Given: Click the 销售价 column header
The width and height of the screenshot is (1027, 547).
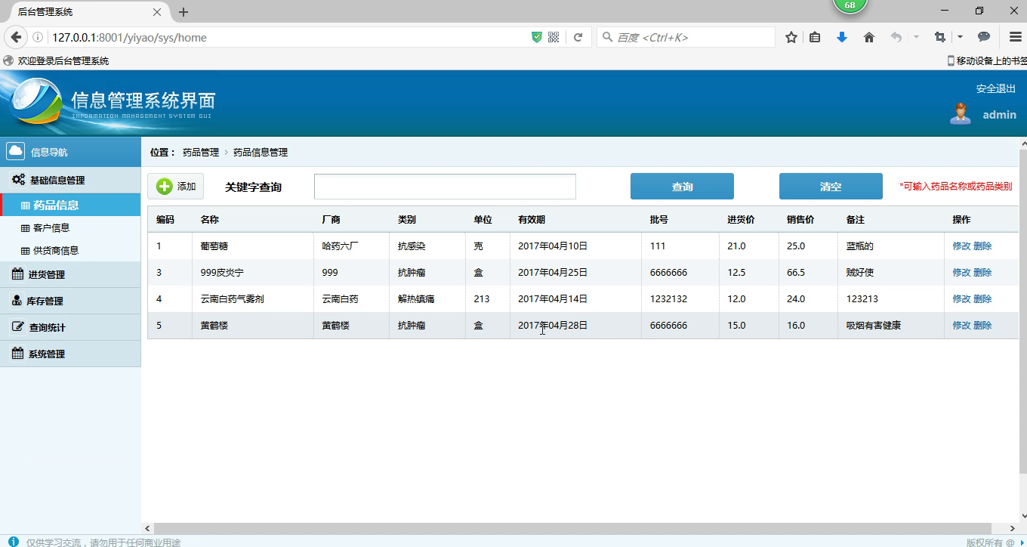Looking at the screenshot, I should [x=800, y=219].
